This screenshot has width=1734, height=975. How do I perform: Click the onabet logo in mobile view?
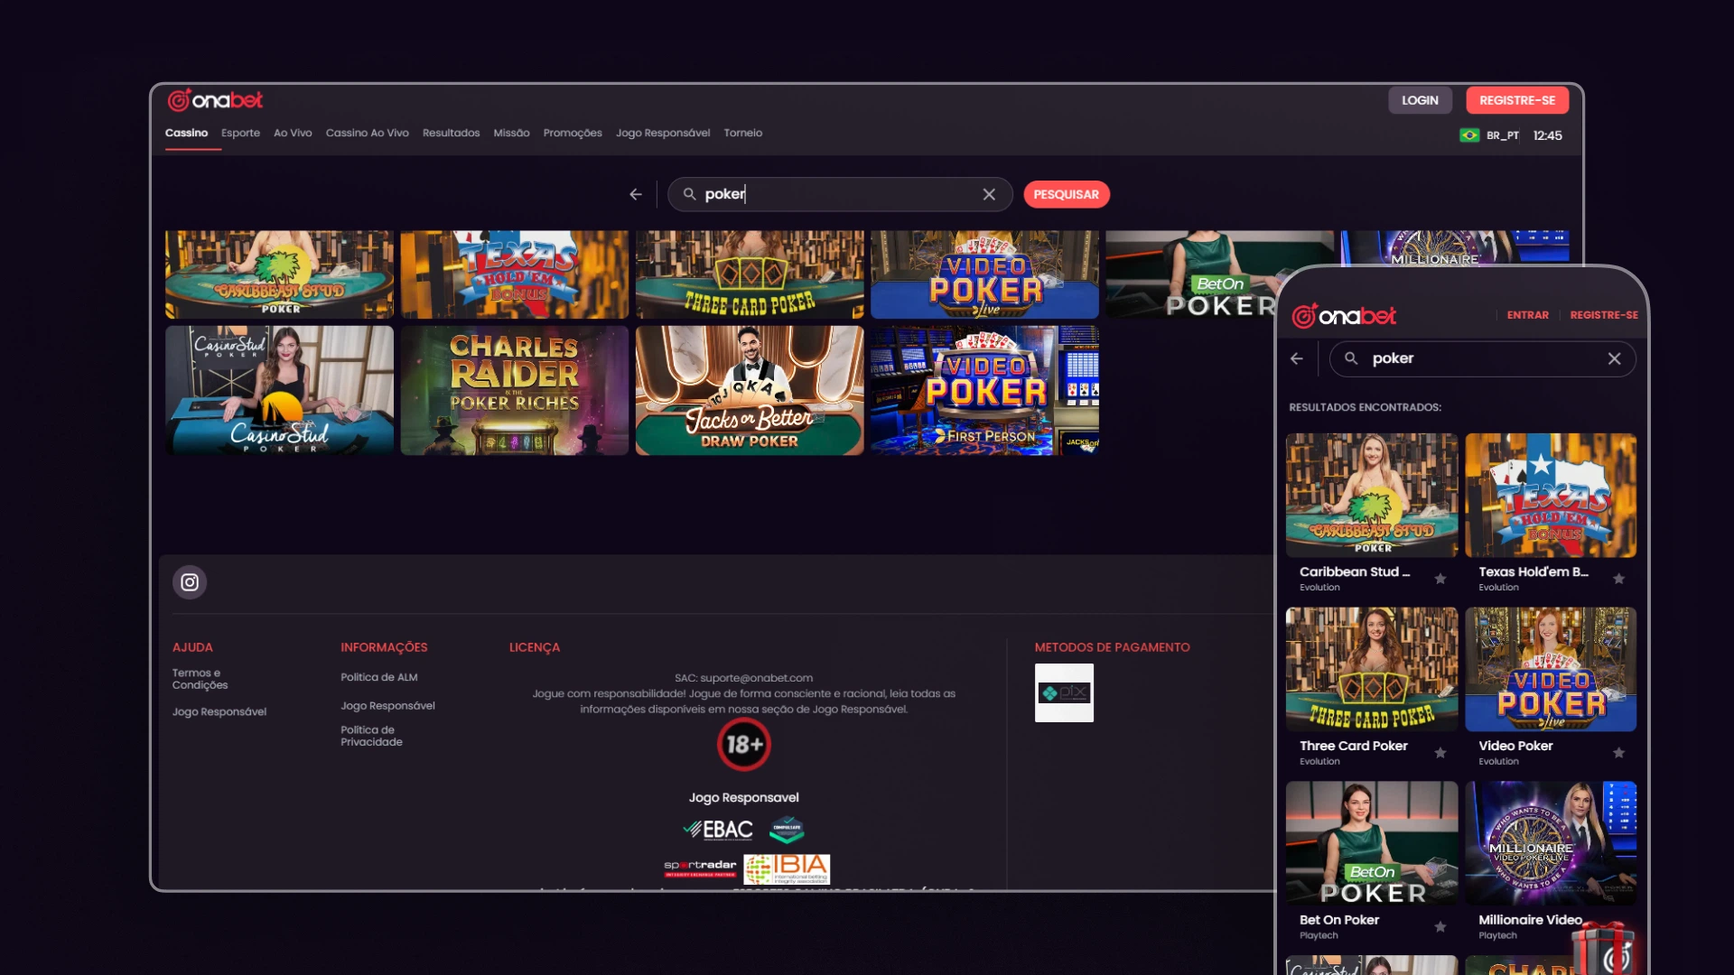[x=1344, y=316]
